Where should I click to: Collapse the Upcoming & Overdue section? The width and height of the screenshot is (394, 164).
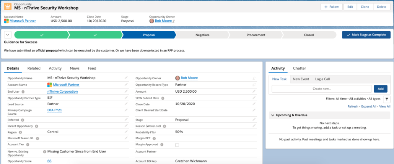tap(273, 116)
